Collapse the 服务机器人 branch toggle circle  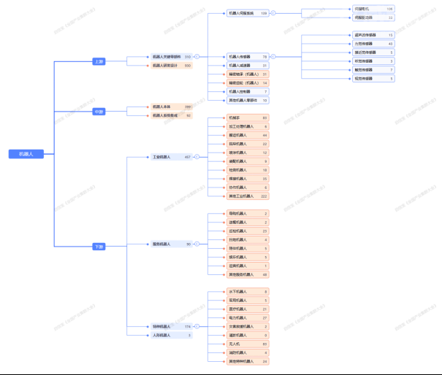point(197,244)
